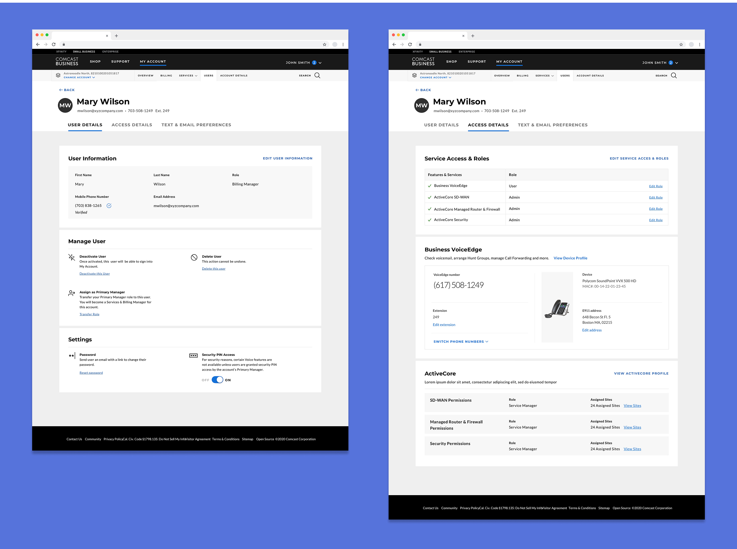
Task: View Sites for Security Permissions
Action: [632, 449]
